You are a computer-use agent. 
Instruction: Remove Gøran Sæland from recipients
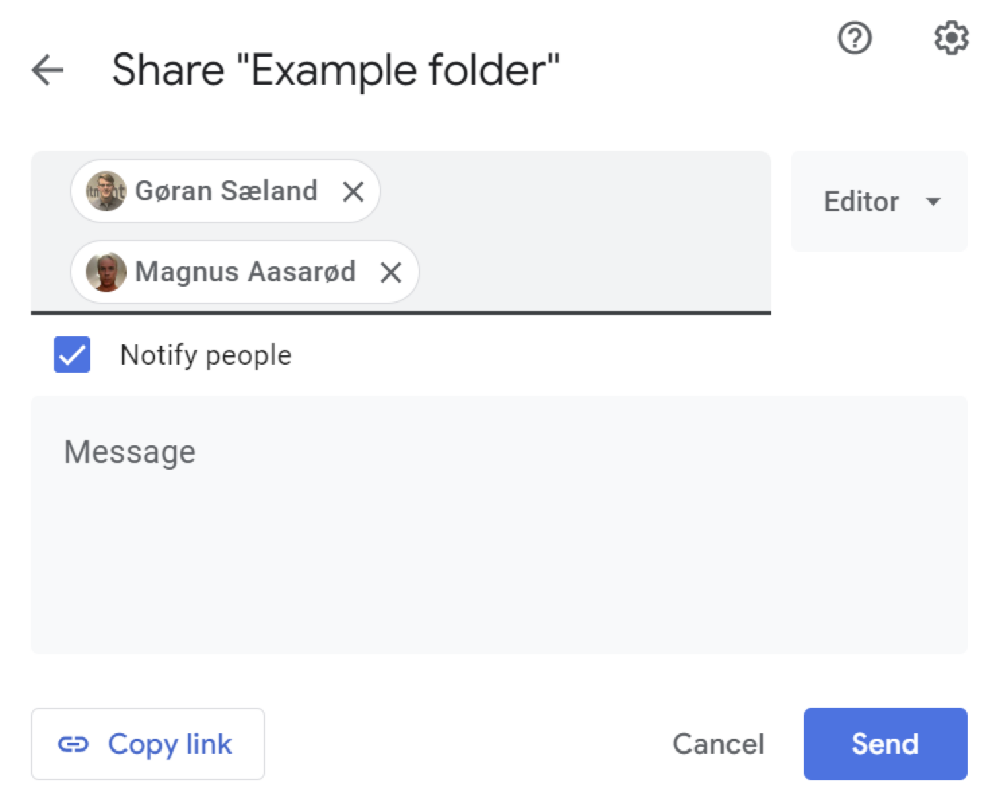(x=353, y=192)
